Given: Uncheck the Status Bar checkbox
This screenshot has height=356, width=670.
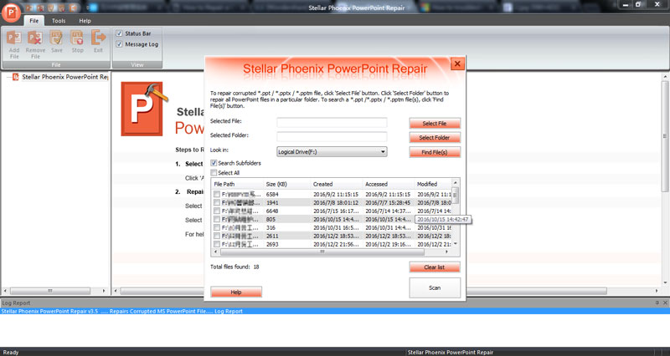Looking at the screenshot, I should (x=119, y=33).
